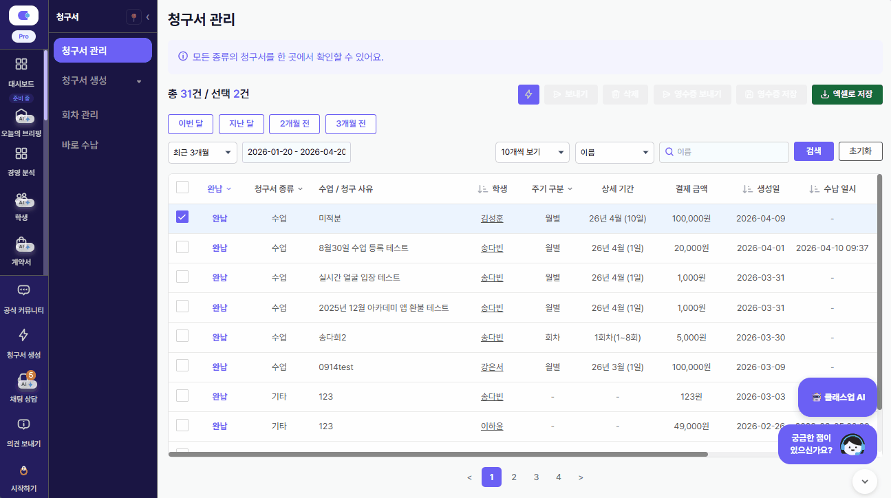Click the 엑셀로 저장 button
This screenshot has height=498, width=891.
[x=846, y=94]
